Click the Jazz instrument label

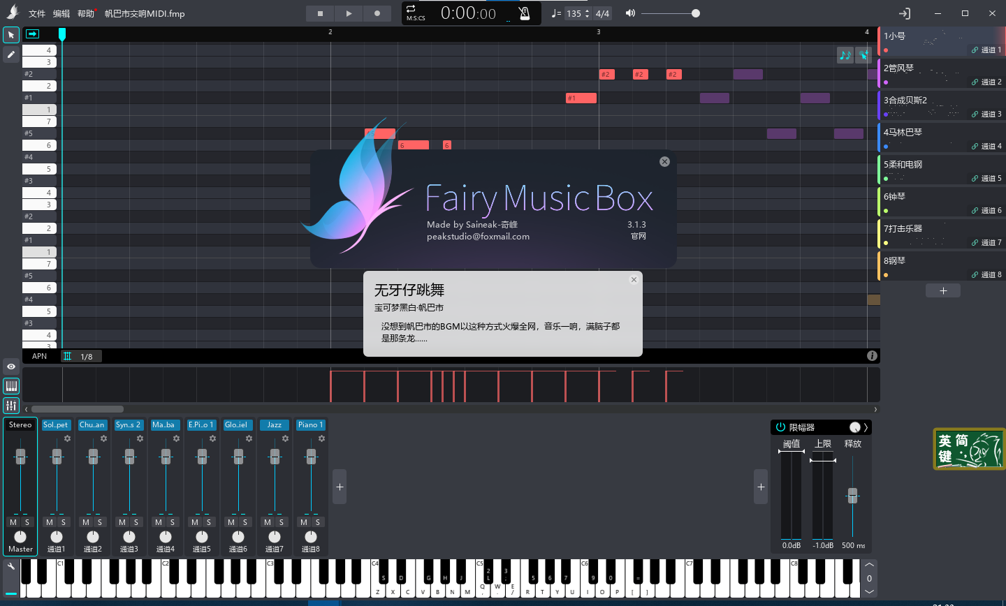275,424
